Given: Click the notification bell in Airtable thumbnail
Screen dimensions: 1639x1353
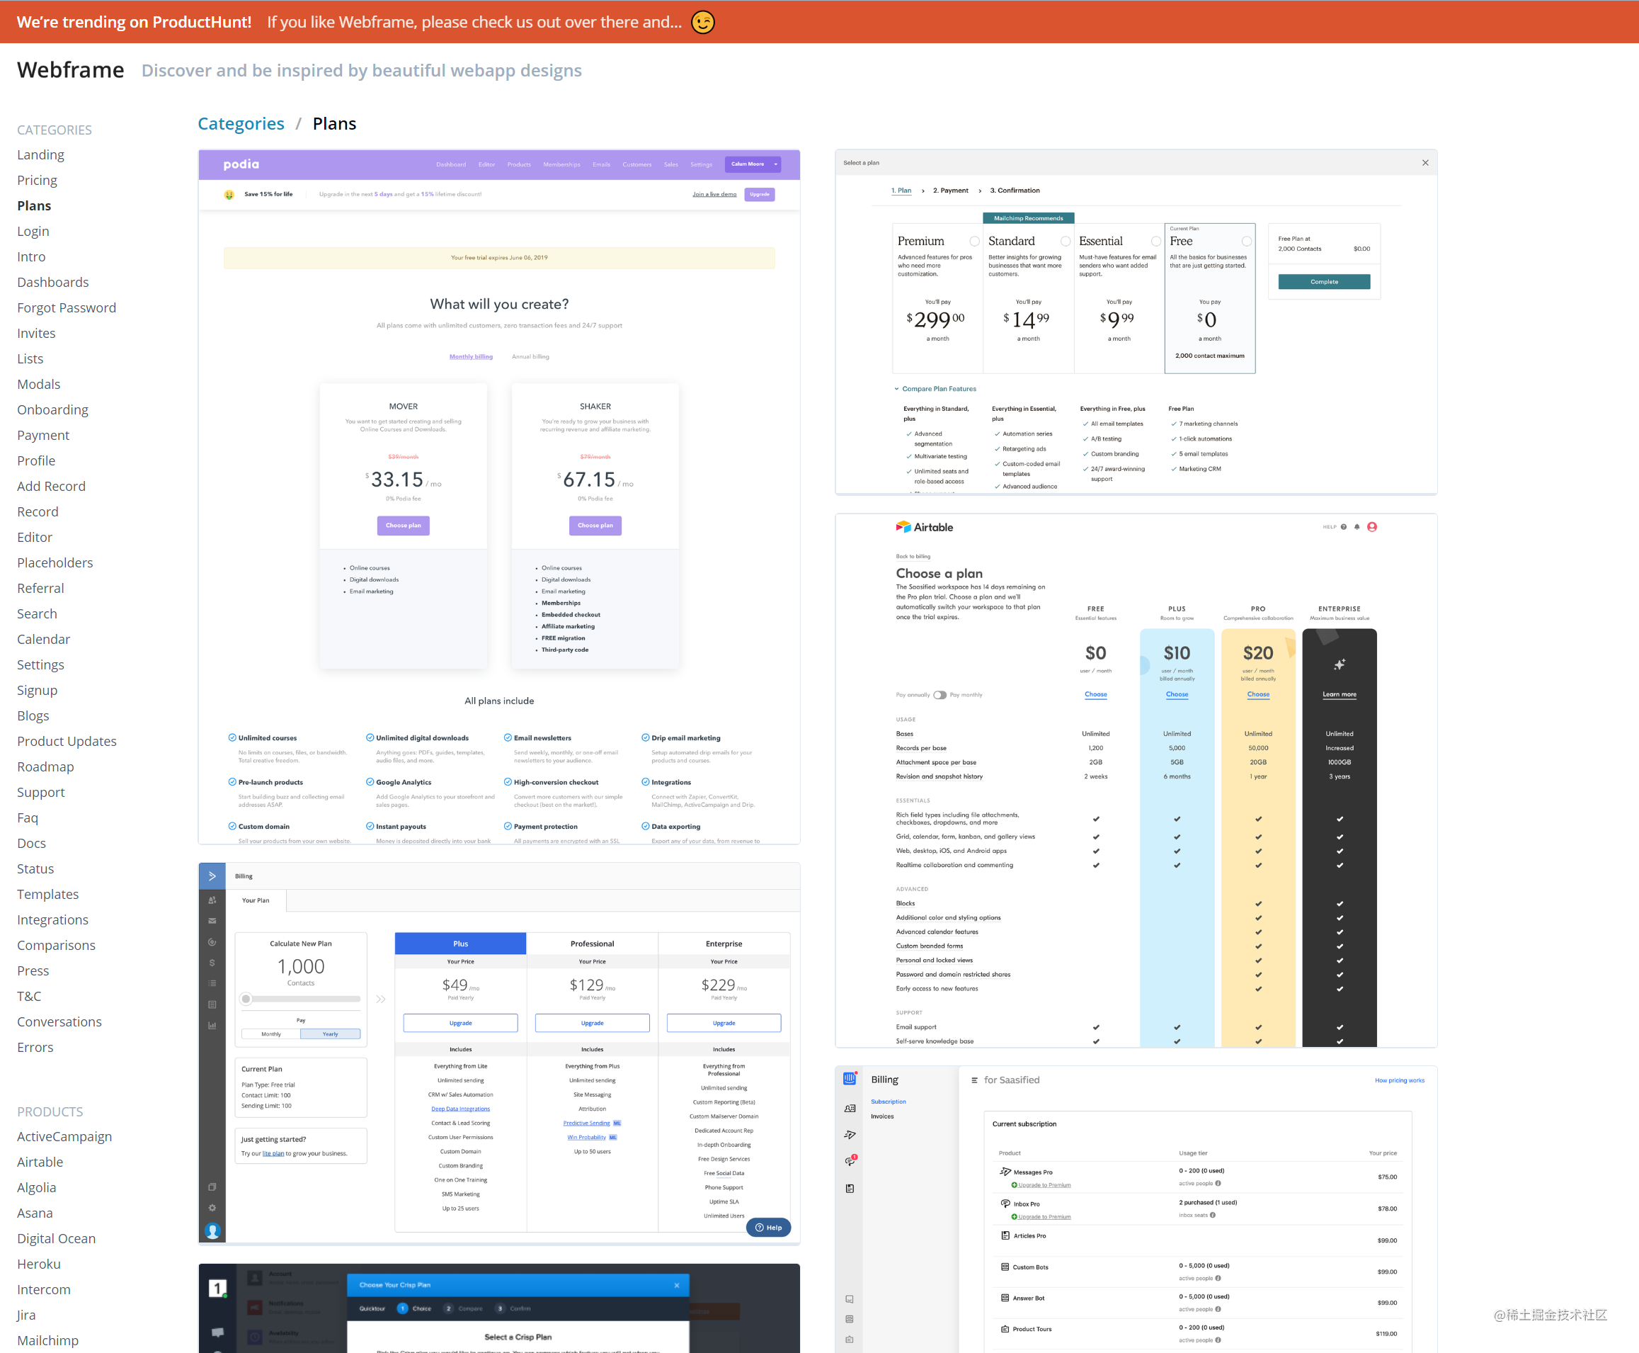Looking at the screenshot, I should 1357,527.
